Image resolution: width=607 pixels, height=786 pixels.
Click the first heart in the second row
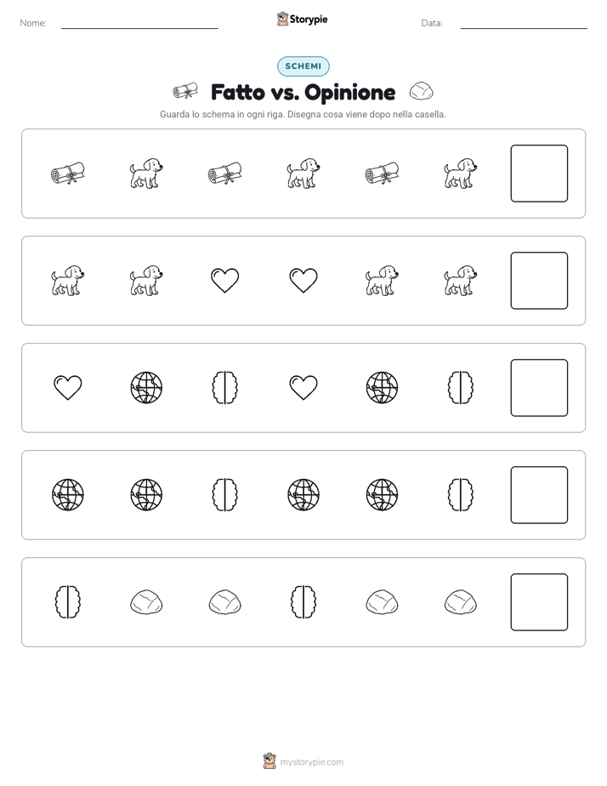tap(225, 280)
